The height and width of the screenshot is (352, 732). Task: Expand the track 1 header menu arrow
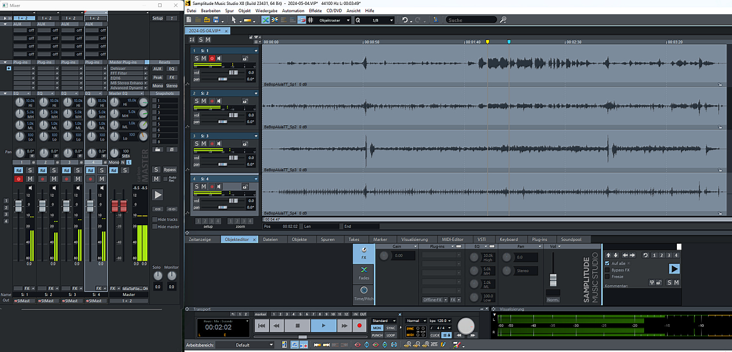point(256,51)
